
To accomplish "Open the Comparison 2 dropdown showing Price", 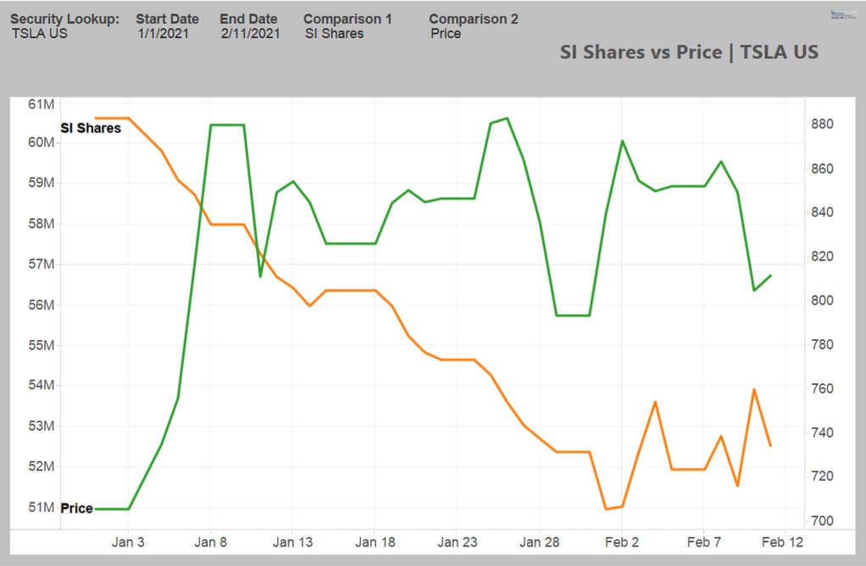I will coord(446,34).
